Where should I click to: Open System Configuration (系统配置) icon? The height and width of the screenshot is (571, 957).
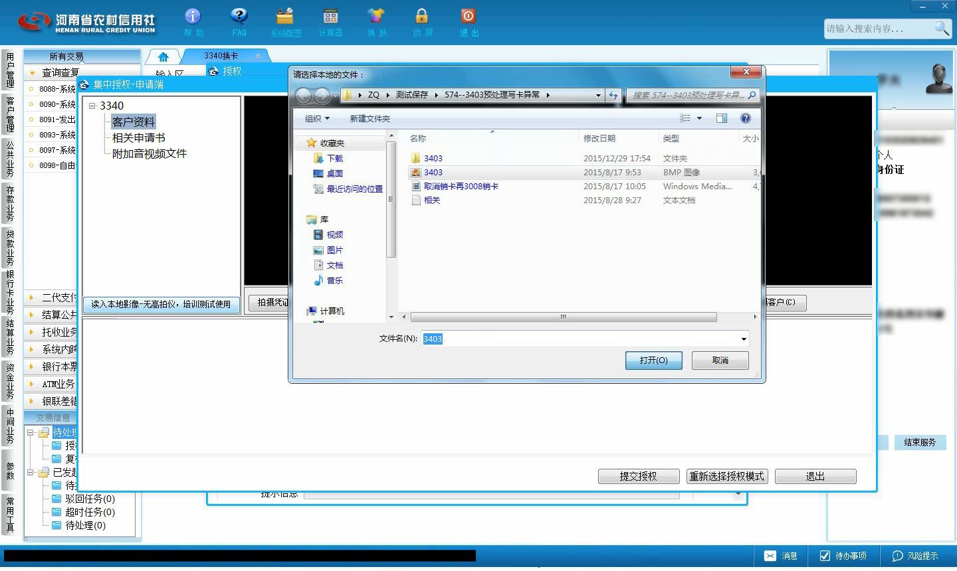286,22
